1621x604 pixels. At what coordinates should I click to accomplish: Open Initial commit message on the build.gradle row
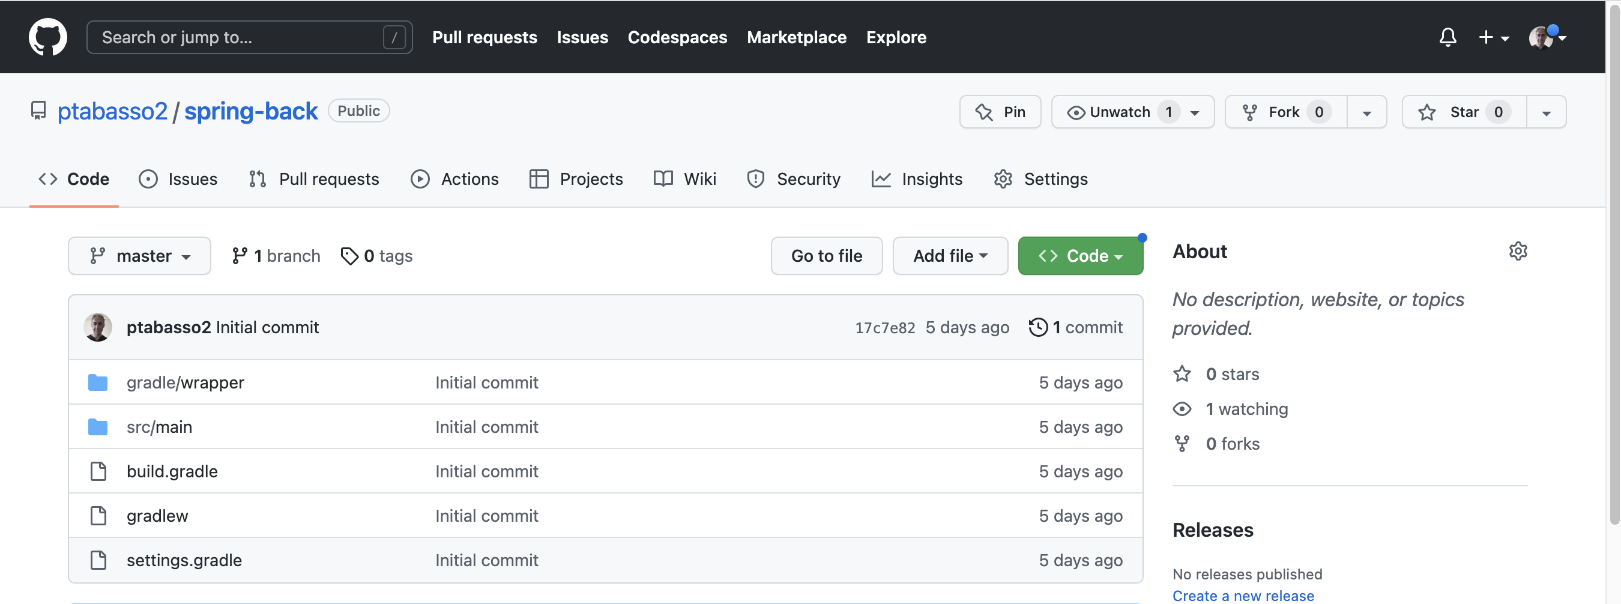click(486, 471)
